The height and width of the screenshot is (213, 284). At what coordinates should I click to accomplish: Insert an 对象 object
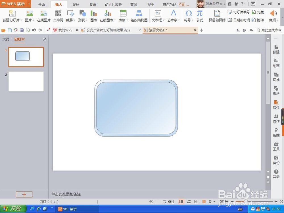[258, 12]
